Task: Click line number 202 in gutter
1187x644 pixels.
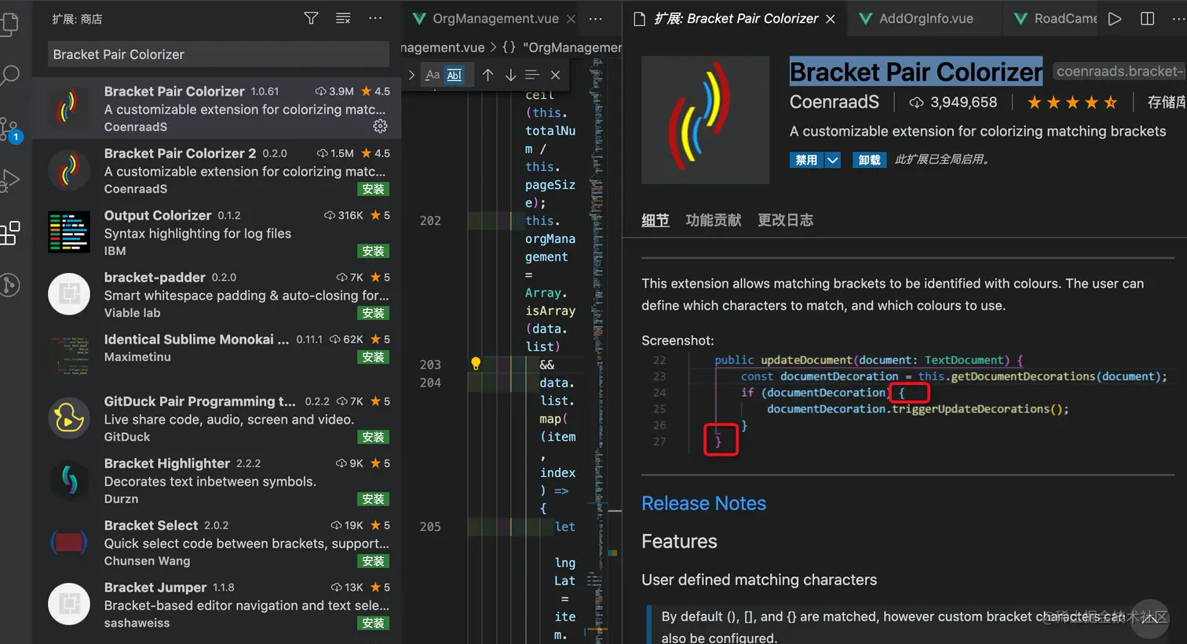Action: click(430, 220)
